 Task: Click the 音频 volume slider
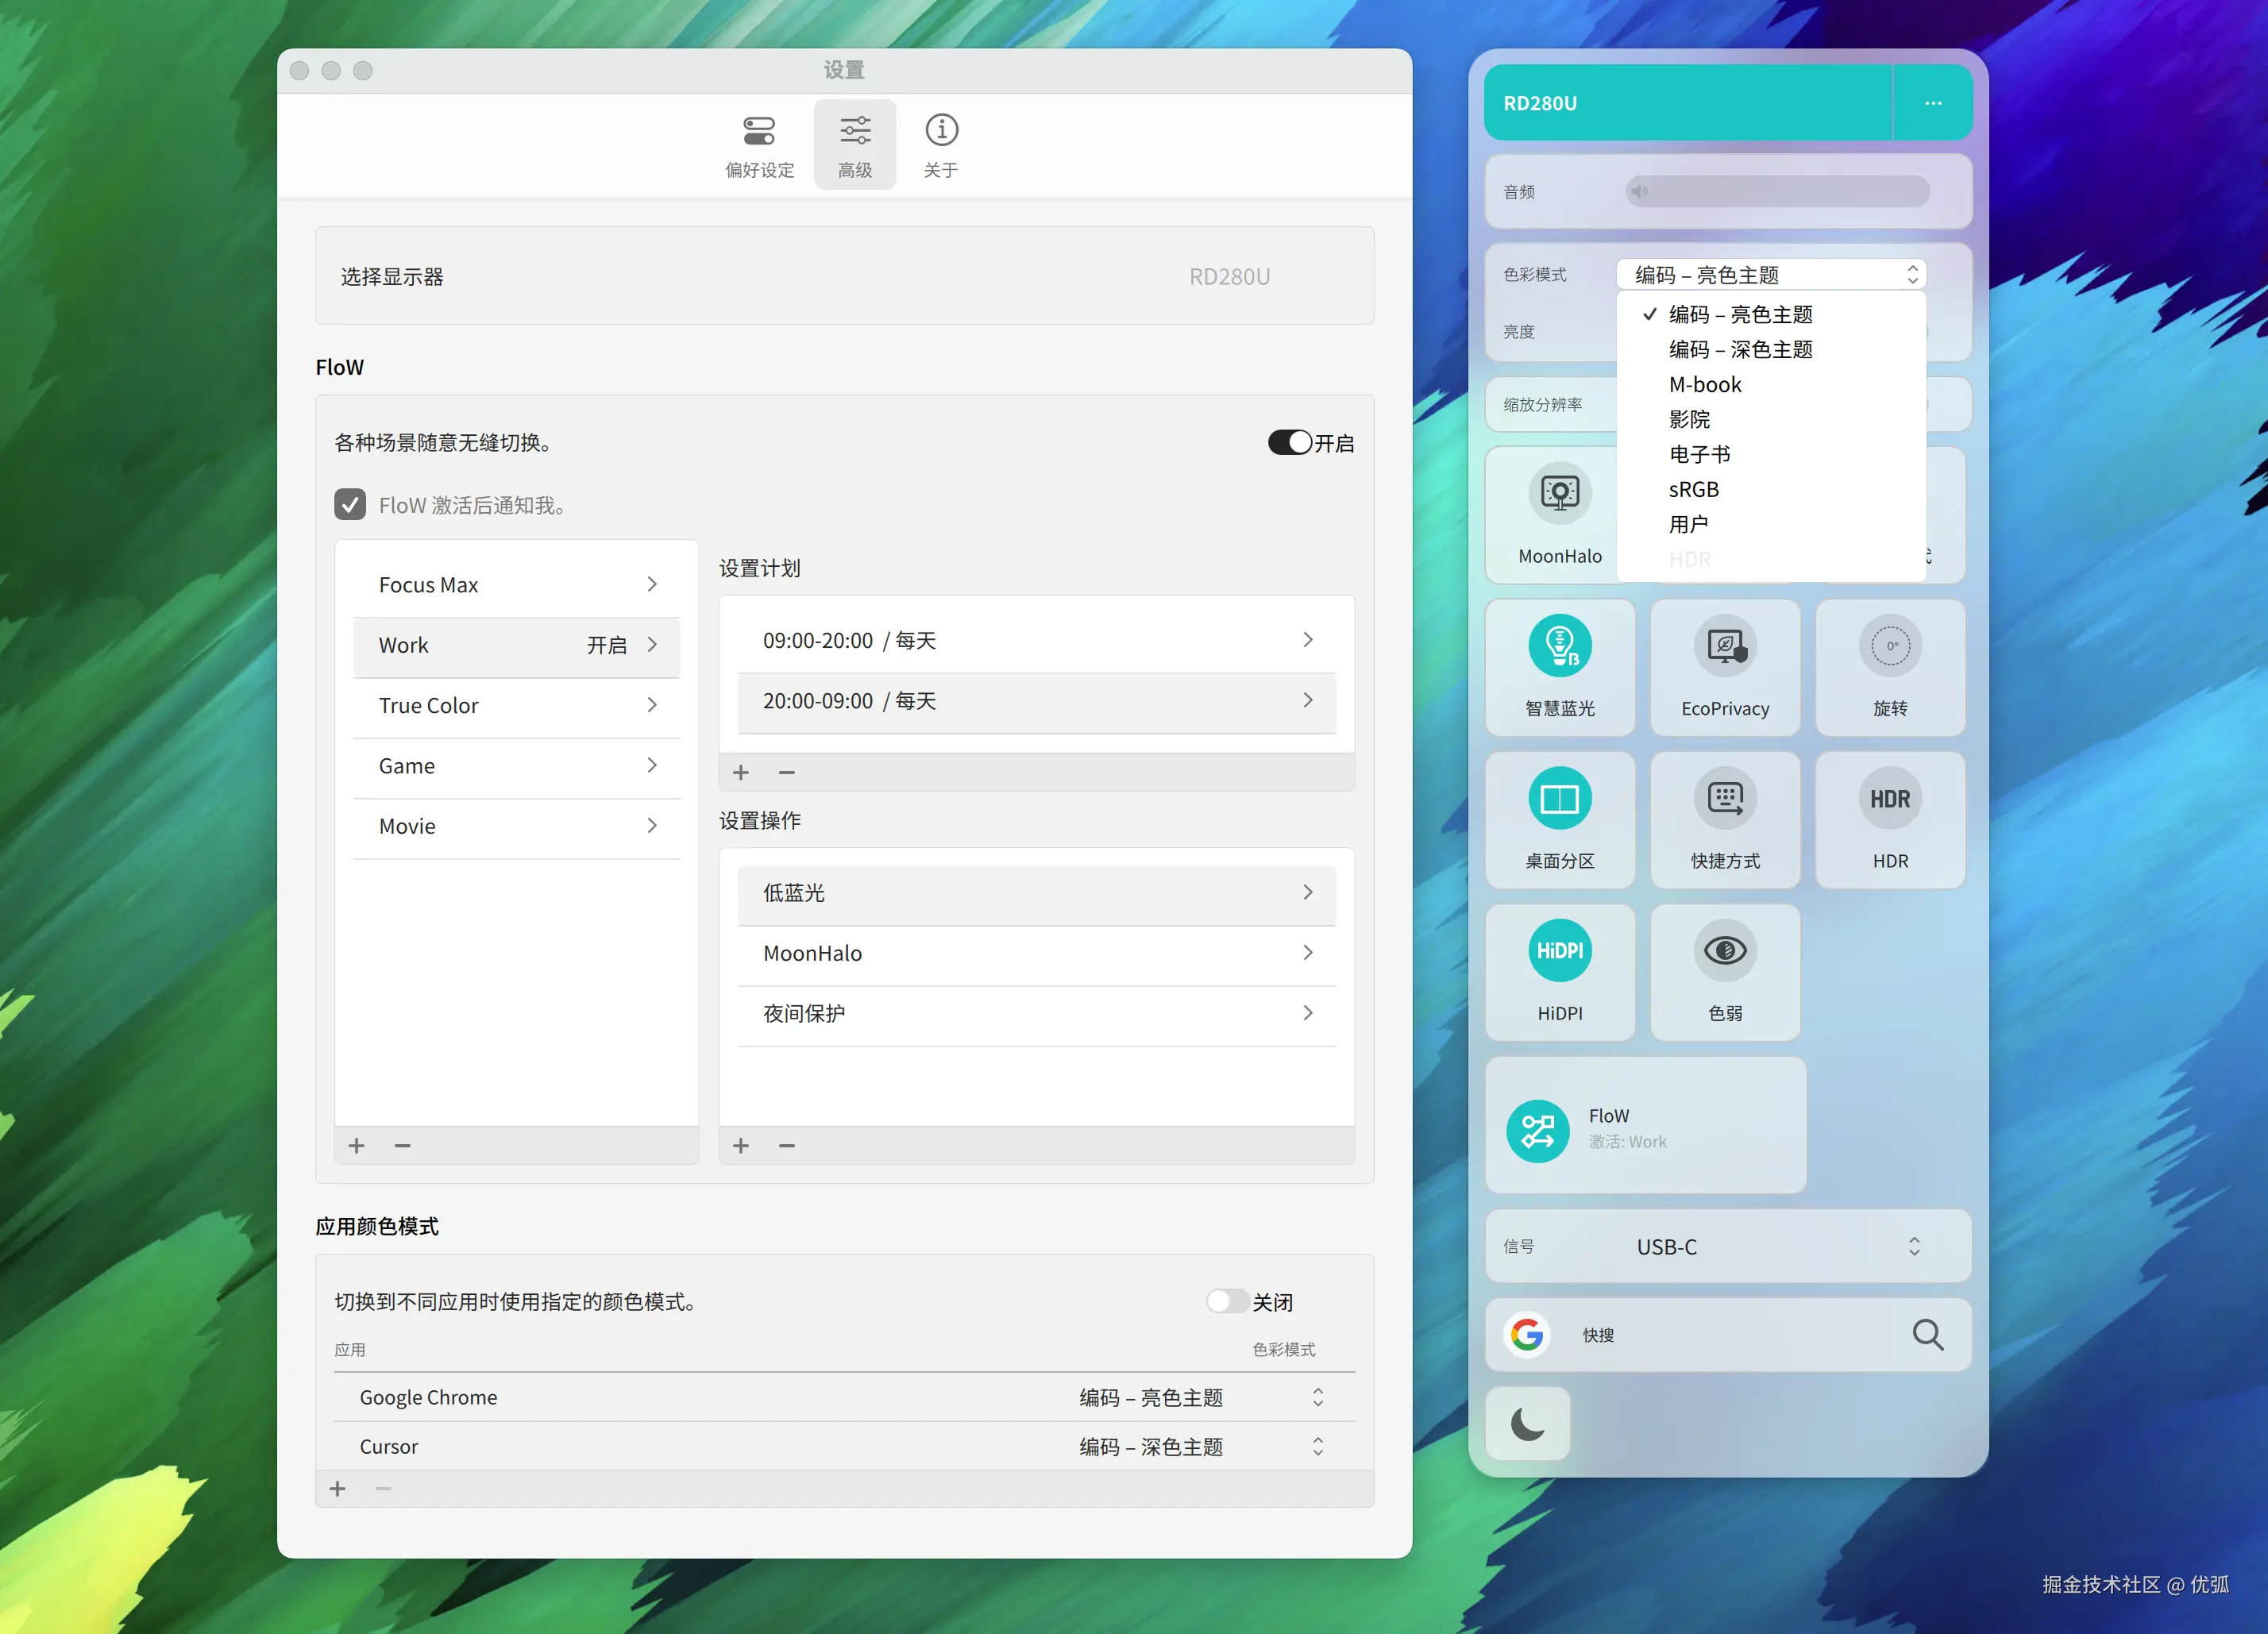pos(1777,191)
